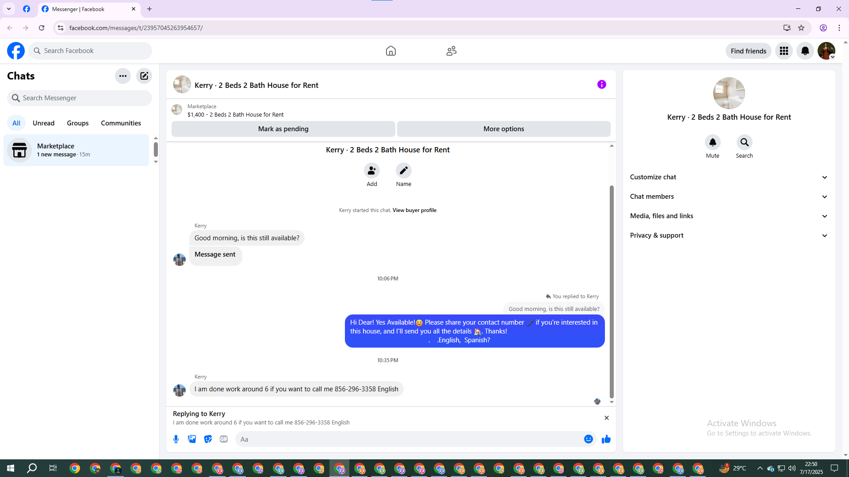Click More options button
Image resolution: width=849 pixels, height=477 pixels.
[x=504, y=129]
